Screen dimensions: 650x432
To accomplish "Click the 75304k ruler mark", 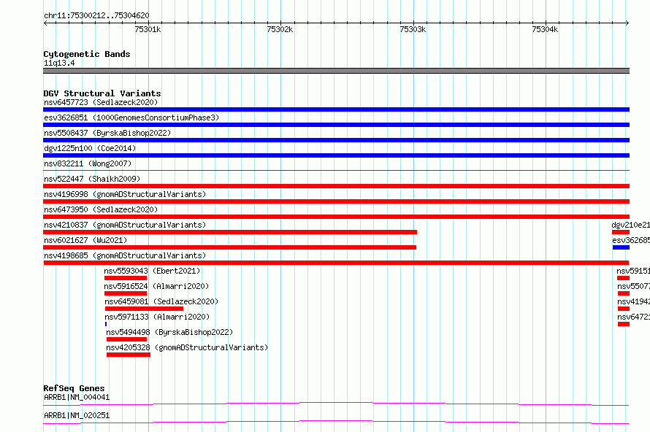I will [545, 29].
